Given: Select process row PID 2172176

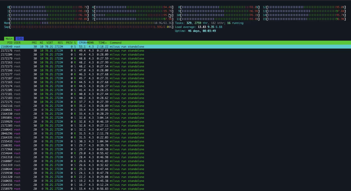Looking at the screenshot, I should tap(175, 51).
